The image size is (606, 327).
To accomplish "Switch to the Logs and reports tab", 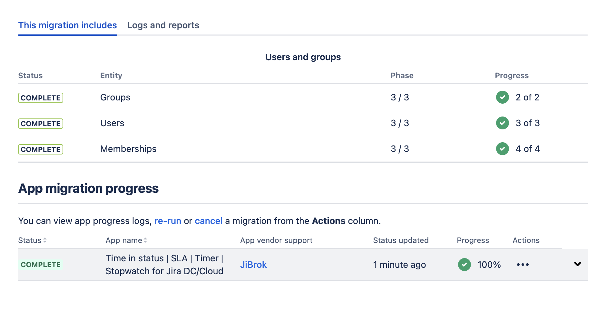I will (x=163, y=25).
